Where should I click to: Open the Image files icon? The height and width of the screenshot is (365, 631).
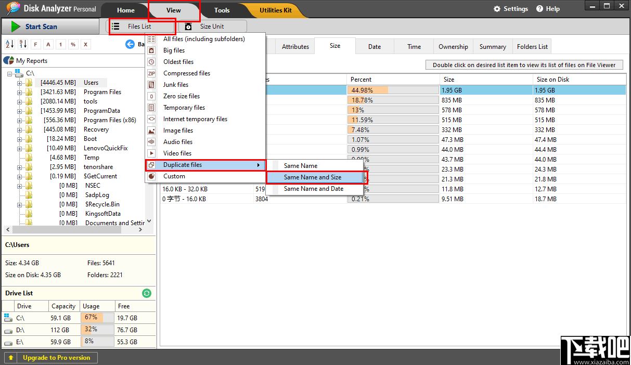click(151, 130)
